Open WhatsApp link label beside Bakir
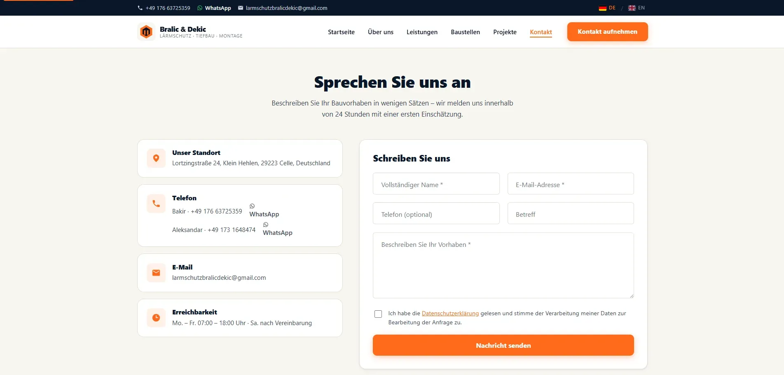The width and height of the screenshot is (784, 375). coord(264,214)
